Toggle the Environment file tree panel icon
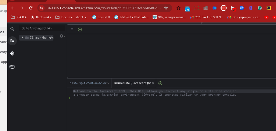276x131 pixels. coord(12,41)
